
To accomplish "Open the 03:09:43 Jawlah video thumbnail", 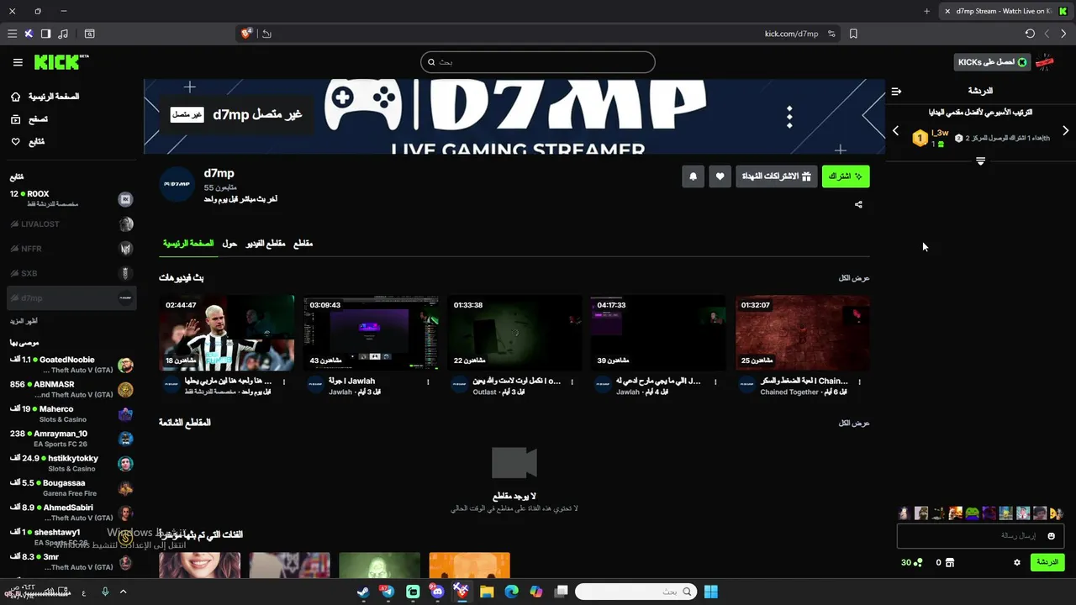I will [x=371, y=333].
